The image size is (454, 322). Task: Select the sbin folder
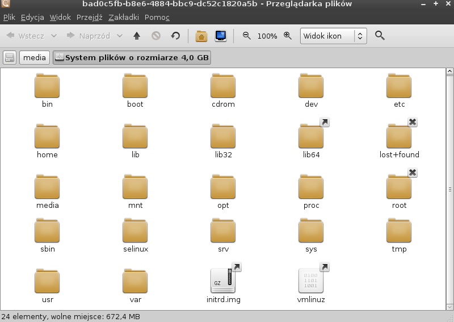(x=47, y=235)
